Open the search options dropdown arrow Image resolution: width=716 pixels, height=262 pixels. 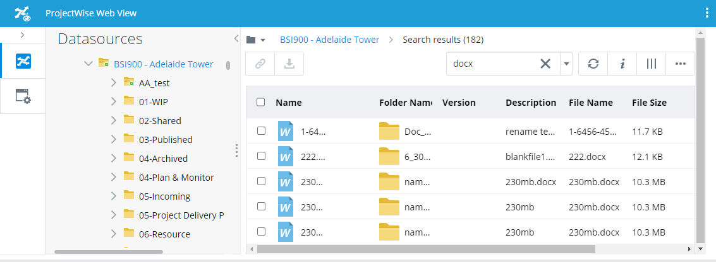566,64
